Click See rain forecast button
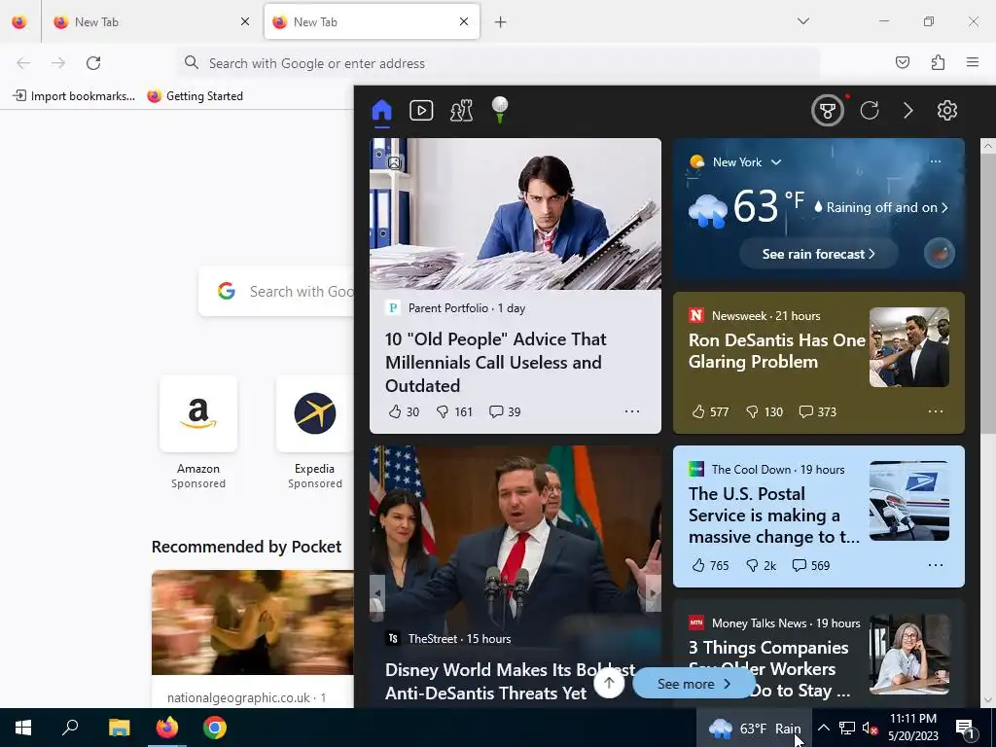 [818, 254]
